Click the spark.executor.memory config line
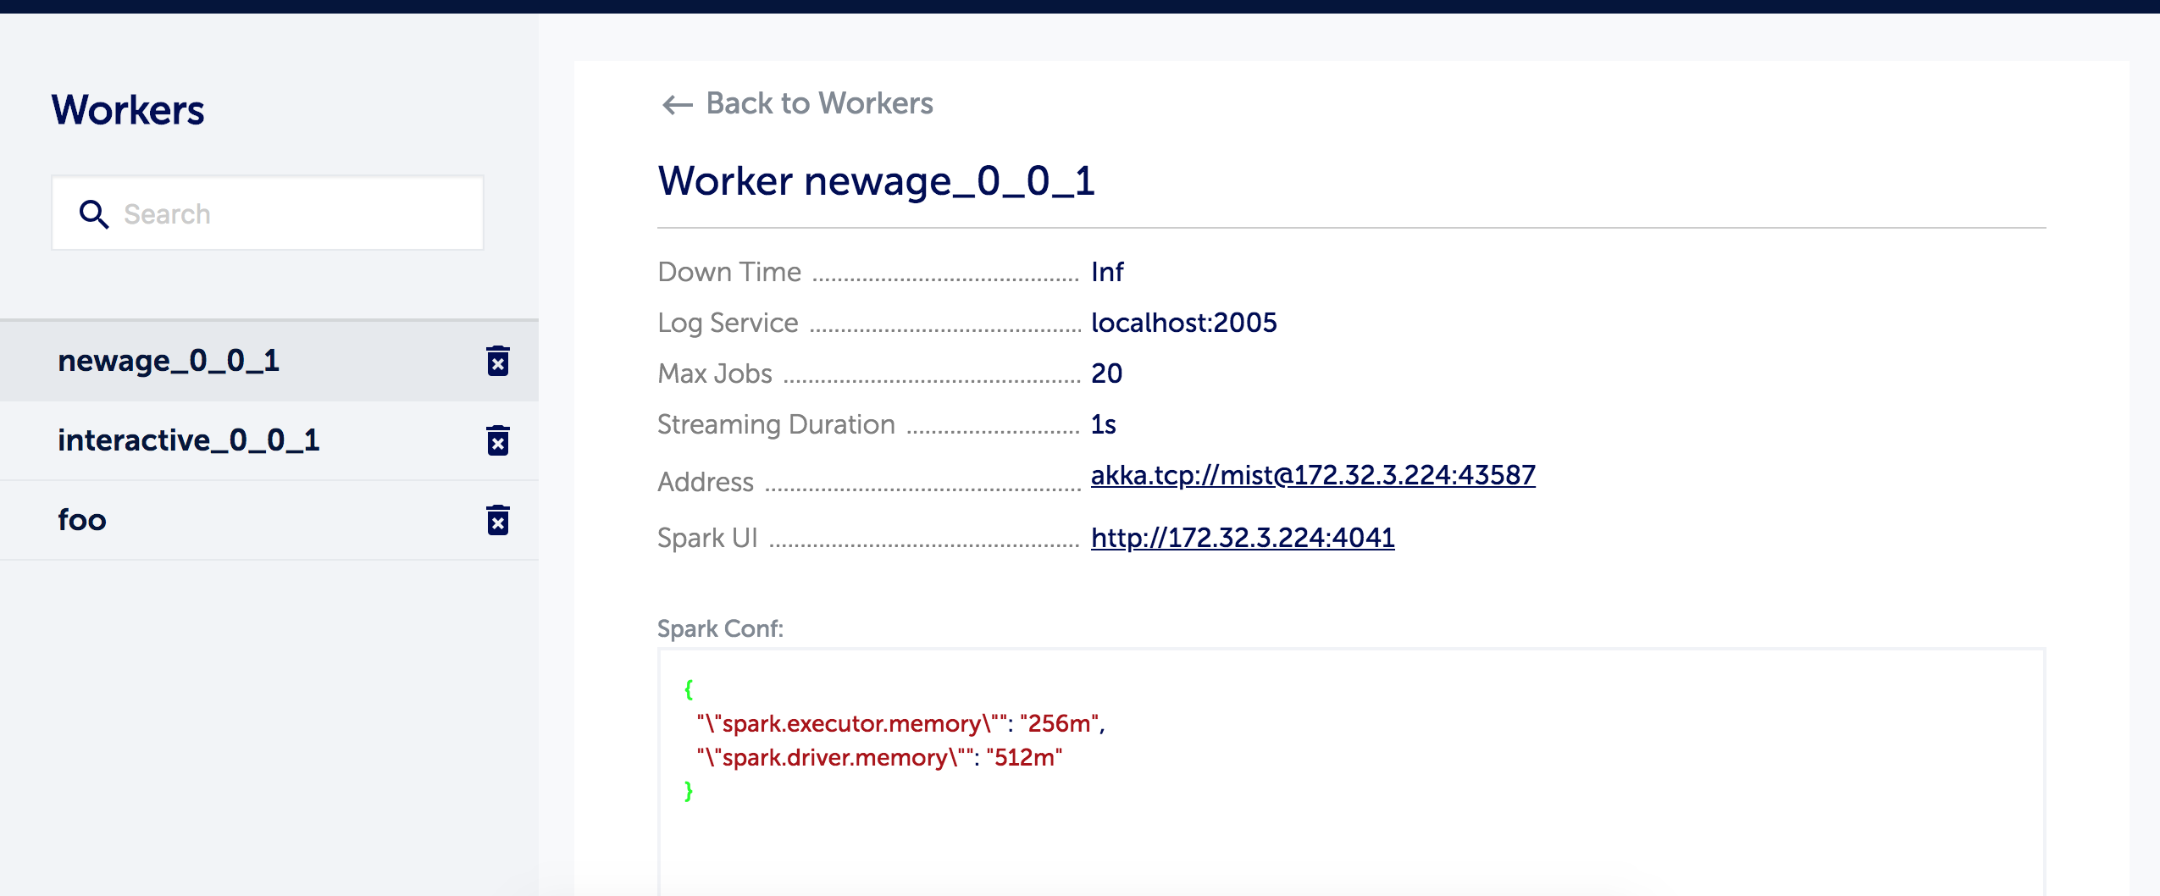Screen dimensions: 2160x896 pos(901,723)
